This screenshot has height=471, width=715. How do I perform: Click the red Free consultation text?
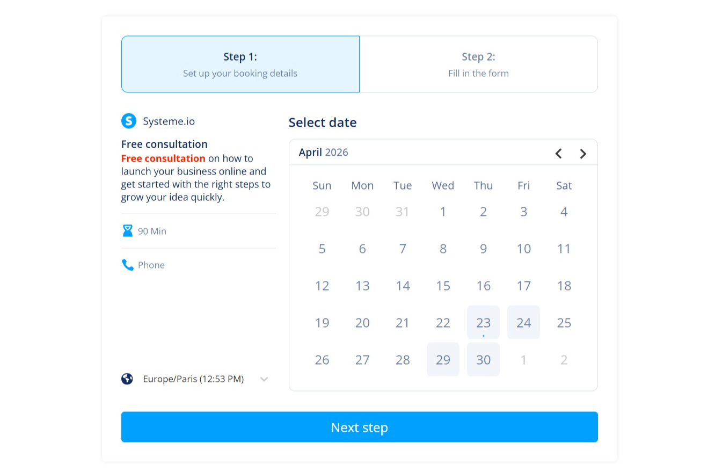[x=163, y=158]
